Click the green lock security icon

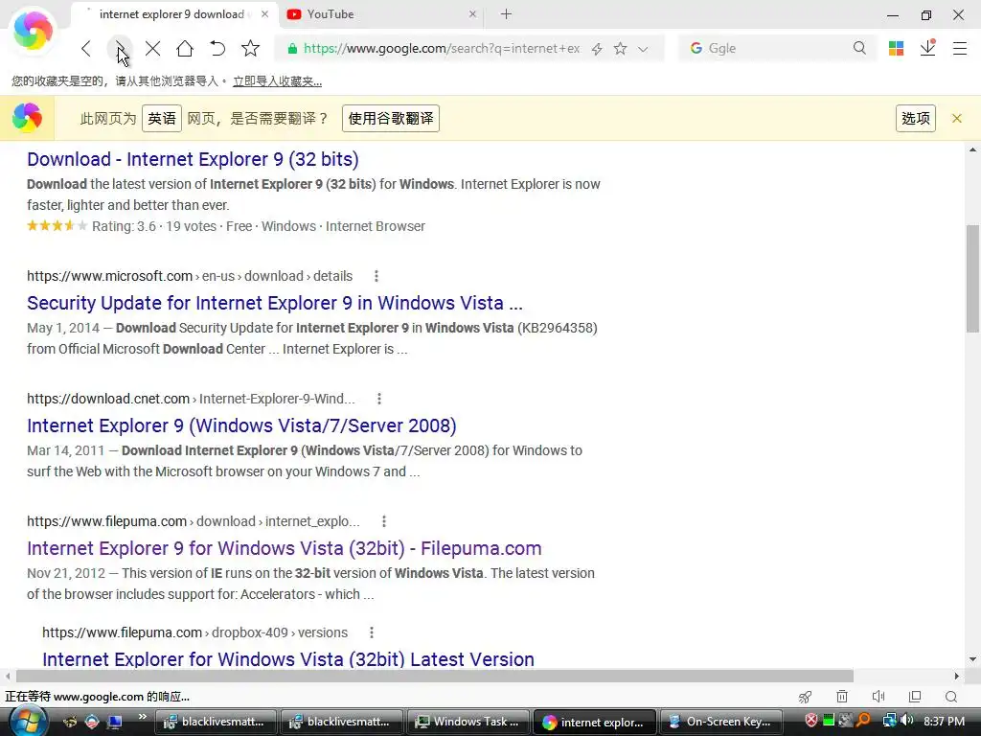click(x=292, y=48)
